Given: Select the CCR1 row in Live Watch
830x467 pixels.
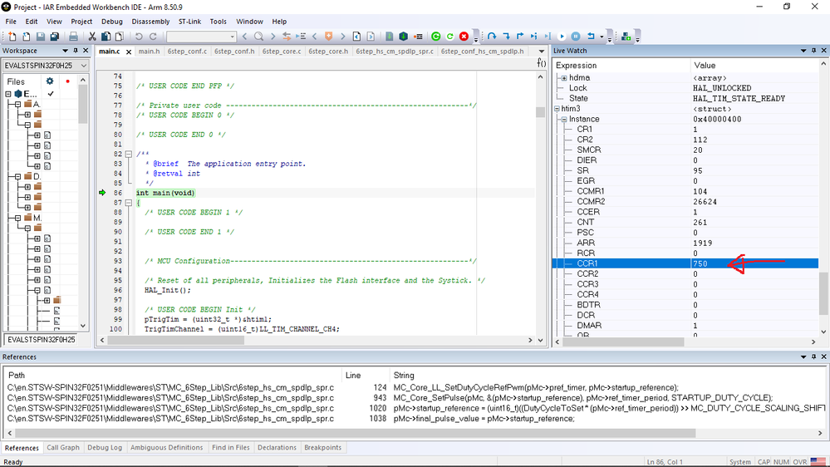Looking at the screenshot, I should click(x=685, y=263).
